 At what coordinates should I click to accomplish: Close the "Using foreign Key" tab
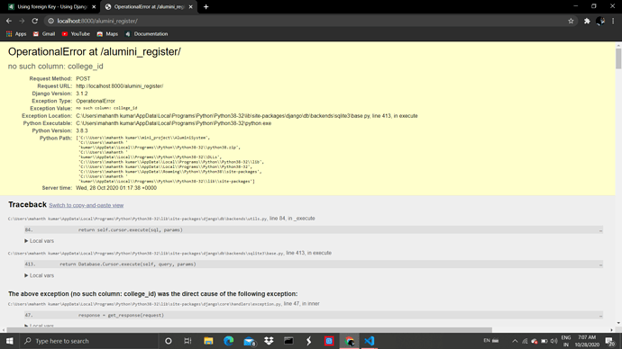pyautogui.click(x=94, y=6)
